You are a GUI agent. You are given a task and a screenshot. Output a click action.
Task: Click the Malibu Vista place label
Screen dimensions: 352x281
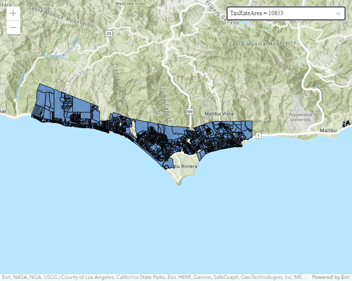click(x=219, y=114)
